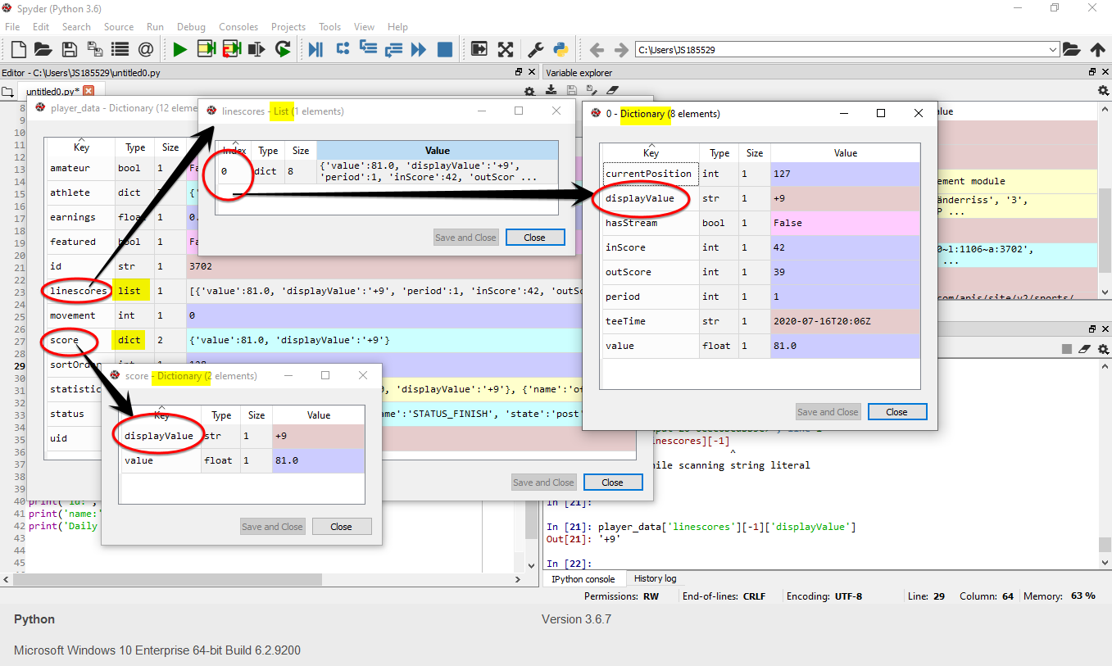This screenshot has width=1112, height=666.
Task: Click the Type column header in 0 - Dictionary
Action: tap(719, 153)
